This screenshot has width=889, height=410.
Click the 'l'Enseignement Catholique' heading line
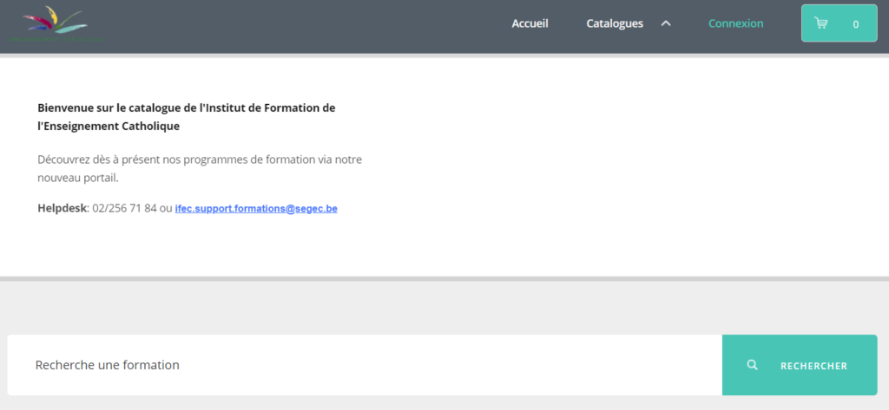pos(109,127)
